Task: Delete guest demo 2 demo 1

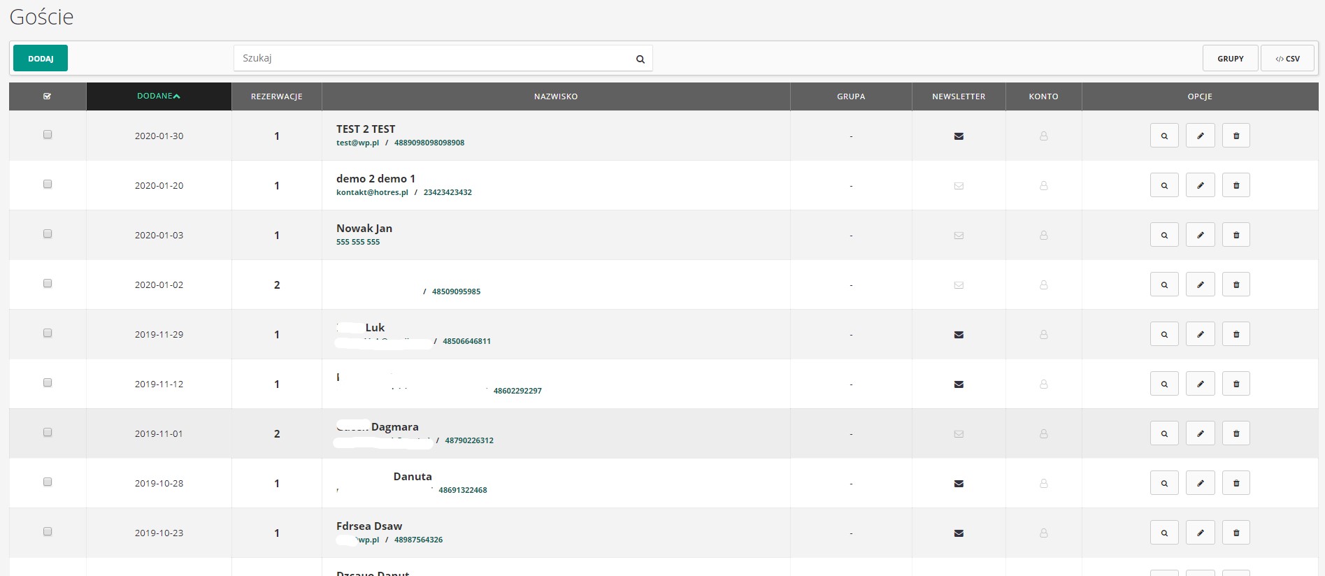Action: pyautogui.click(x=1236, y=185)
